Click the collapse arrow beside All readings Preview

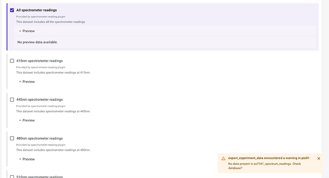point(20,31)
